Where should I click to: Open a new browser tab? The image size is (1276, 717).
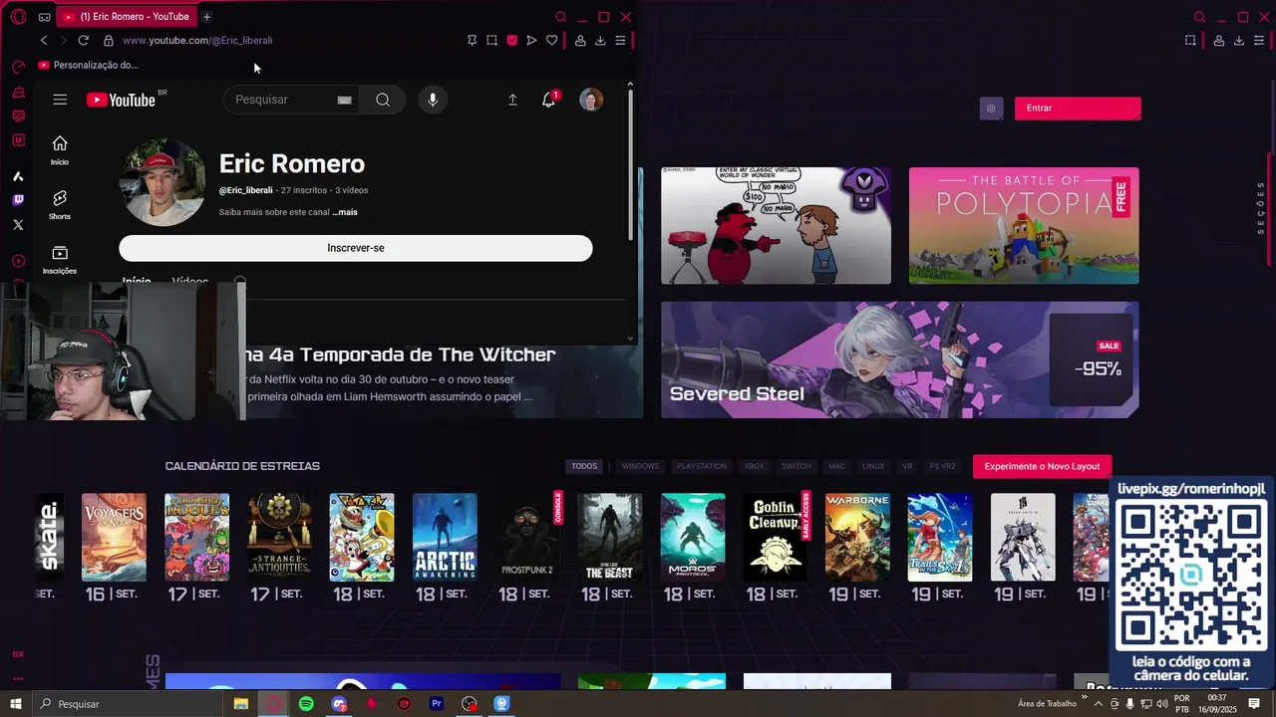point(206,17)
